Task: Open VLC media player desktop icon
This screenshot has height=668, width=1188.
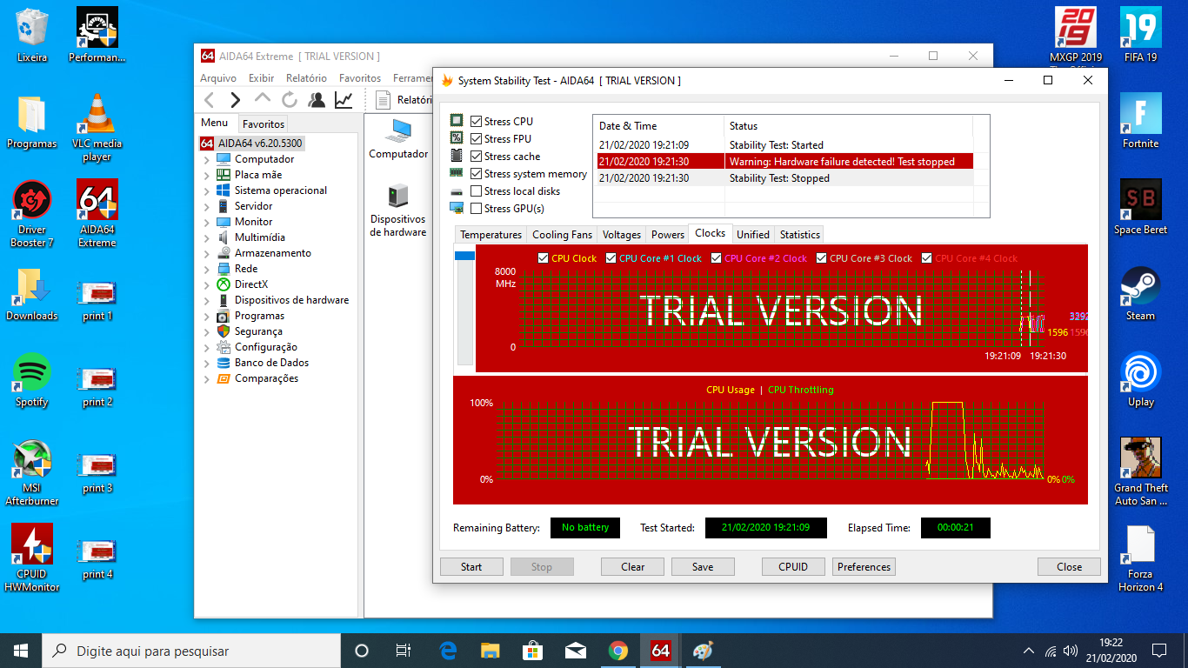Action: pyautogui.click(x=97, y=129)
